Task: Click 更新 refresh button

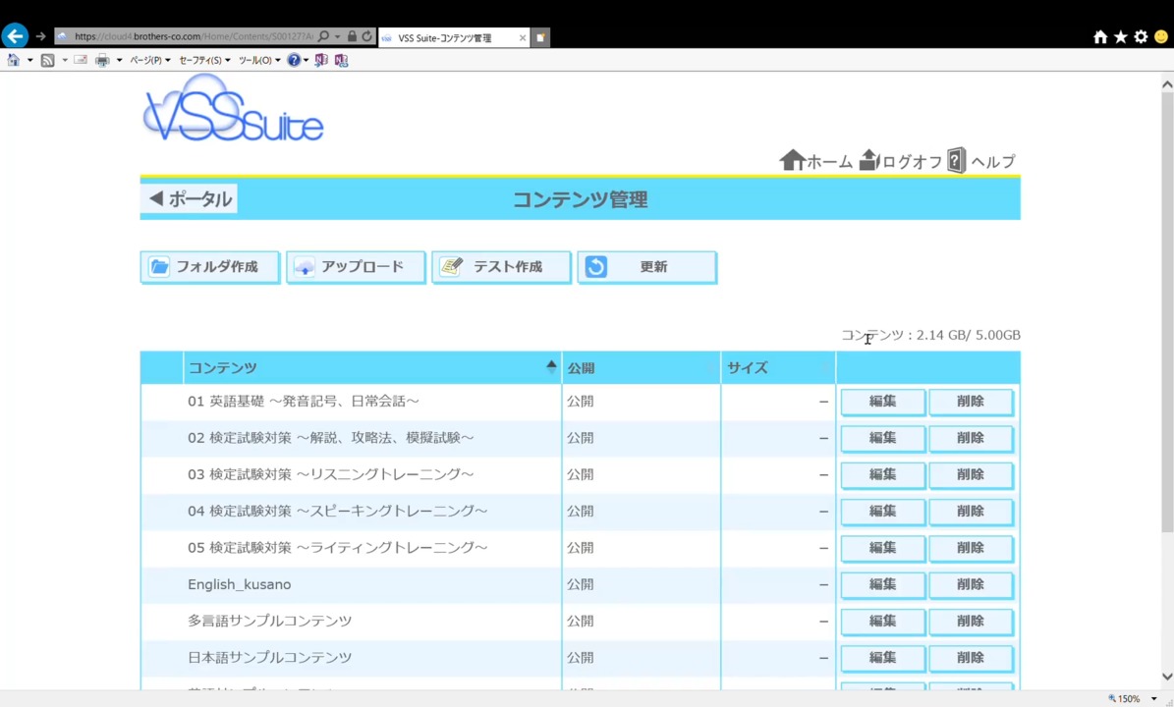Action: 646,267
